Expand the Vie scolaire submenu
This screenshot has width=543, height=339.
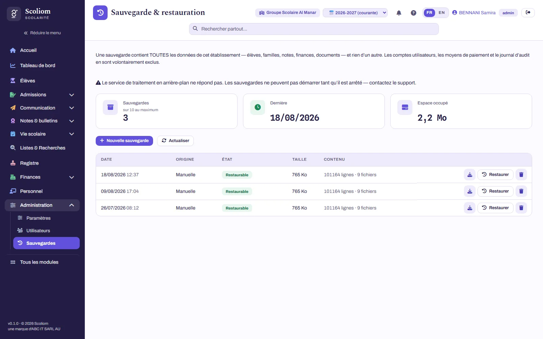coord(72,134)
